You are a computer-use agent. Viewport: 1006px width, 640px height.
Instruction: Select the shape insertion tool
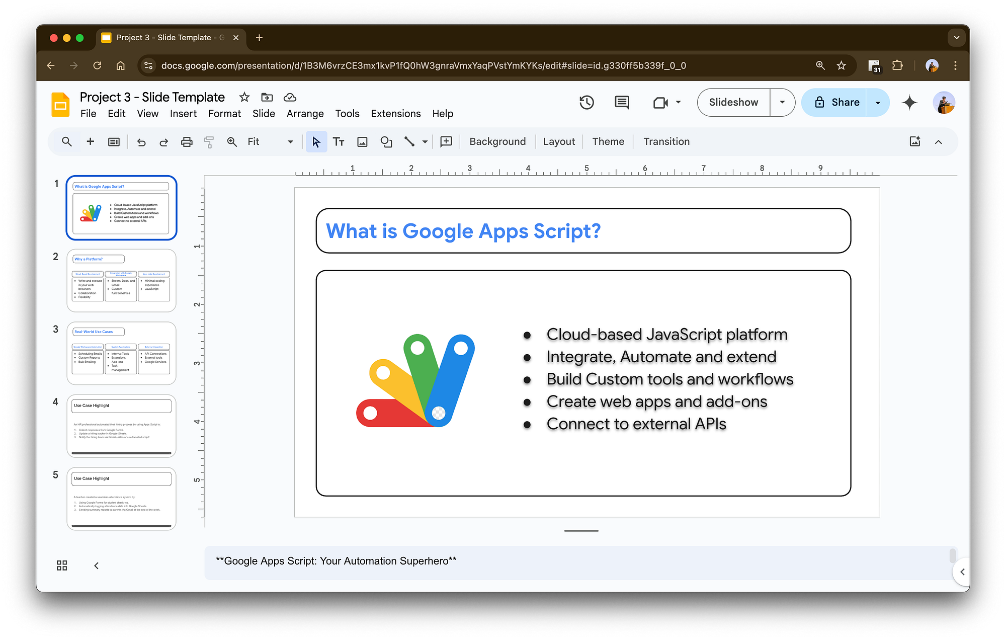pos(386,141)
